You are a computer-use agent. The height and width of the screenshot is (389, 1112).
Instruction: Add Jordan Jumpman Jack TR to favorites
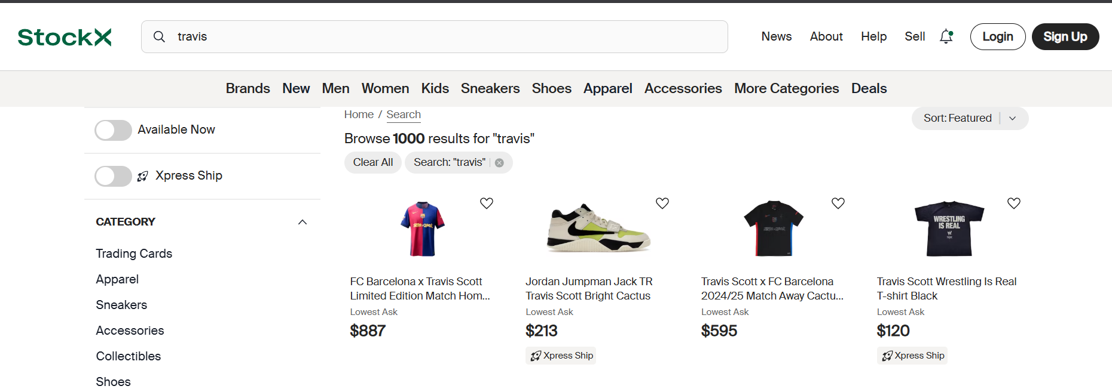pos(662,203)
